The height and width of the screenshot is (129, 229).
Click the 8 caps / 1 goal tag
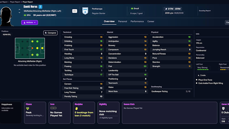pos(136,13)
